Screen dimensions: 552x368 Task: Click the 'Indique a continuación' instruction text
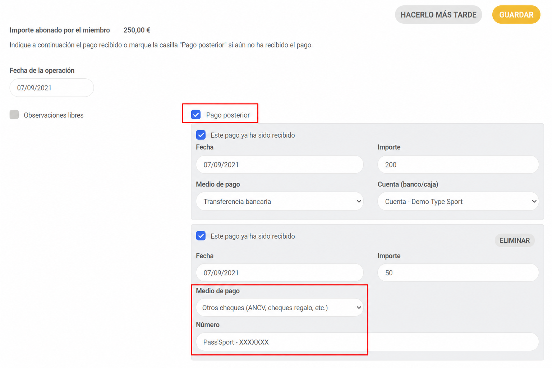(161, 45)
